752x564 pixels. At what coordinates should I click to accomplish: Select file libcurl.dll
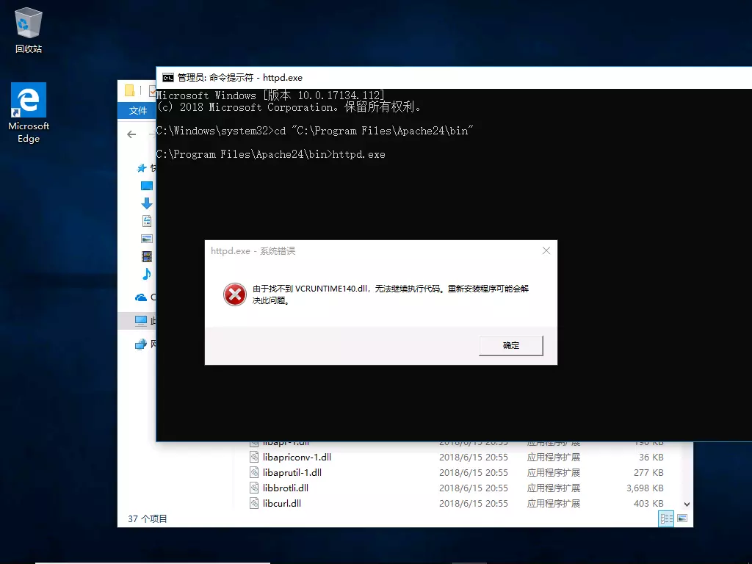(282, 503)
